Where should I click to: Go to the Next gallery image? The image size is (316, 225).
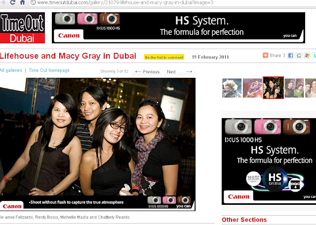pos(179,72)
